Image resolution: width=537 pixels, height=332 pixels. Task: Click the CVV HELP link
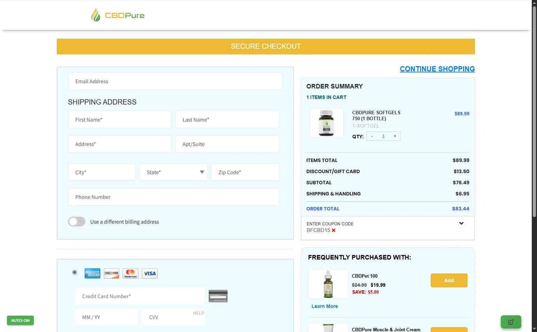tap(199, 313)
